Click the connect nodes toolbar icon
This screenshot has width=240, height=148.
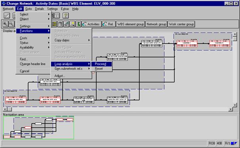[x=66, y=24]
